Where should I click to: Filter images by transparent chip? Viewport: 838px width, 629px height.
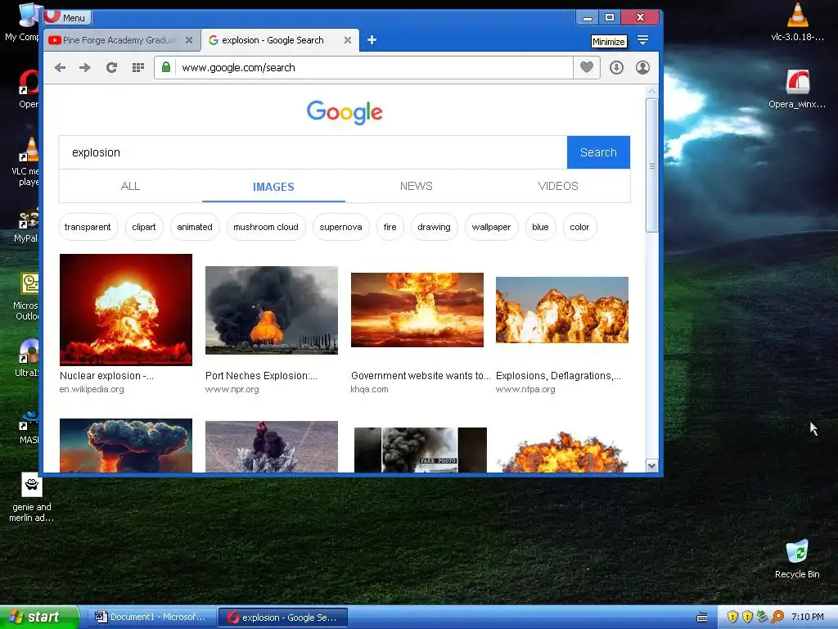point(88,227)
